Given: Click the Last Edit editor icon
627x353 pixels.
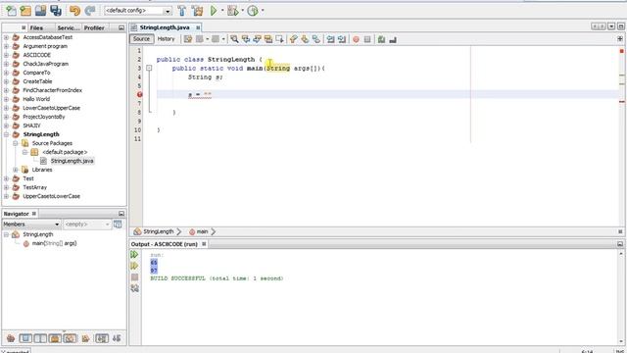Looking at the screenshot, I should pyautogui.click(x=187, y=39).
